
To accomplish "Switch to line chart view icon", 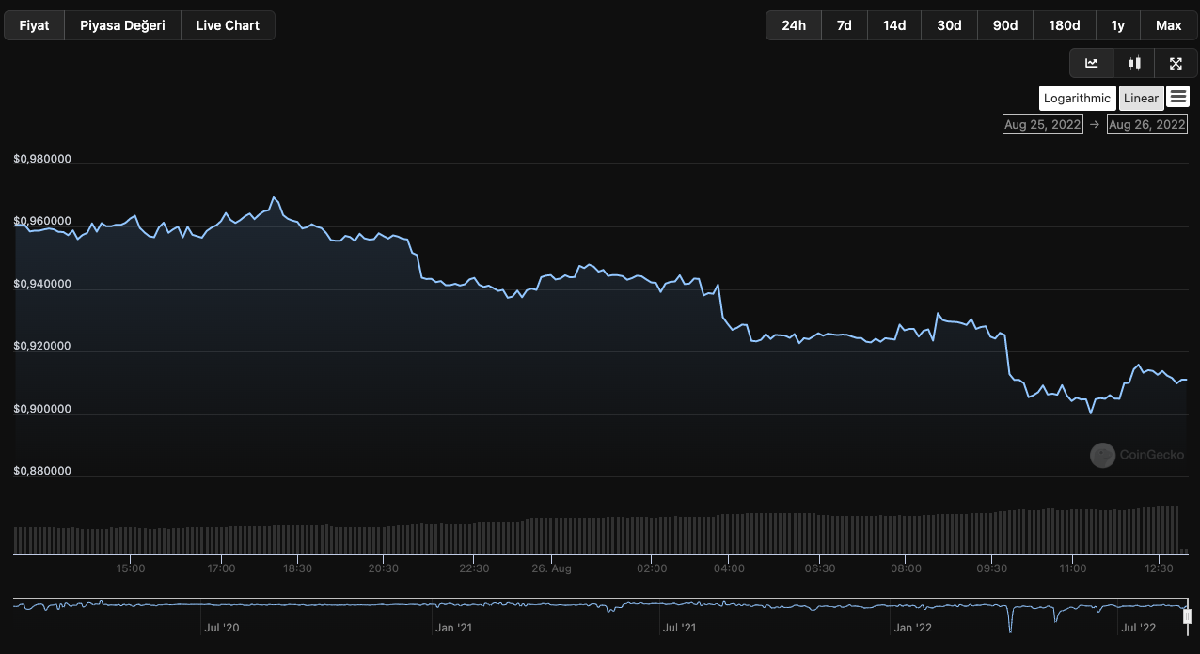I will coord(1092,63).
